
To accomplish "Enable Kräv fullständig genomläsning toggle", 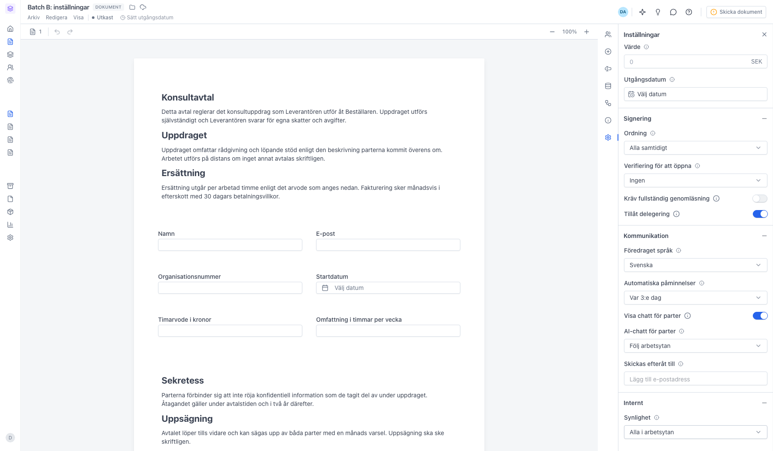I will (760, 198).
